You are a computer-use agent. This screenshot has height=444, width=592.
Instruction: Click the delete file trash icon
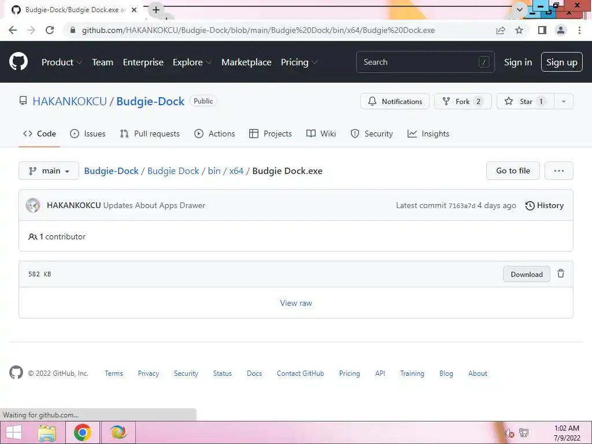(561, 273)
